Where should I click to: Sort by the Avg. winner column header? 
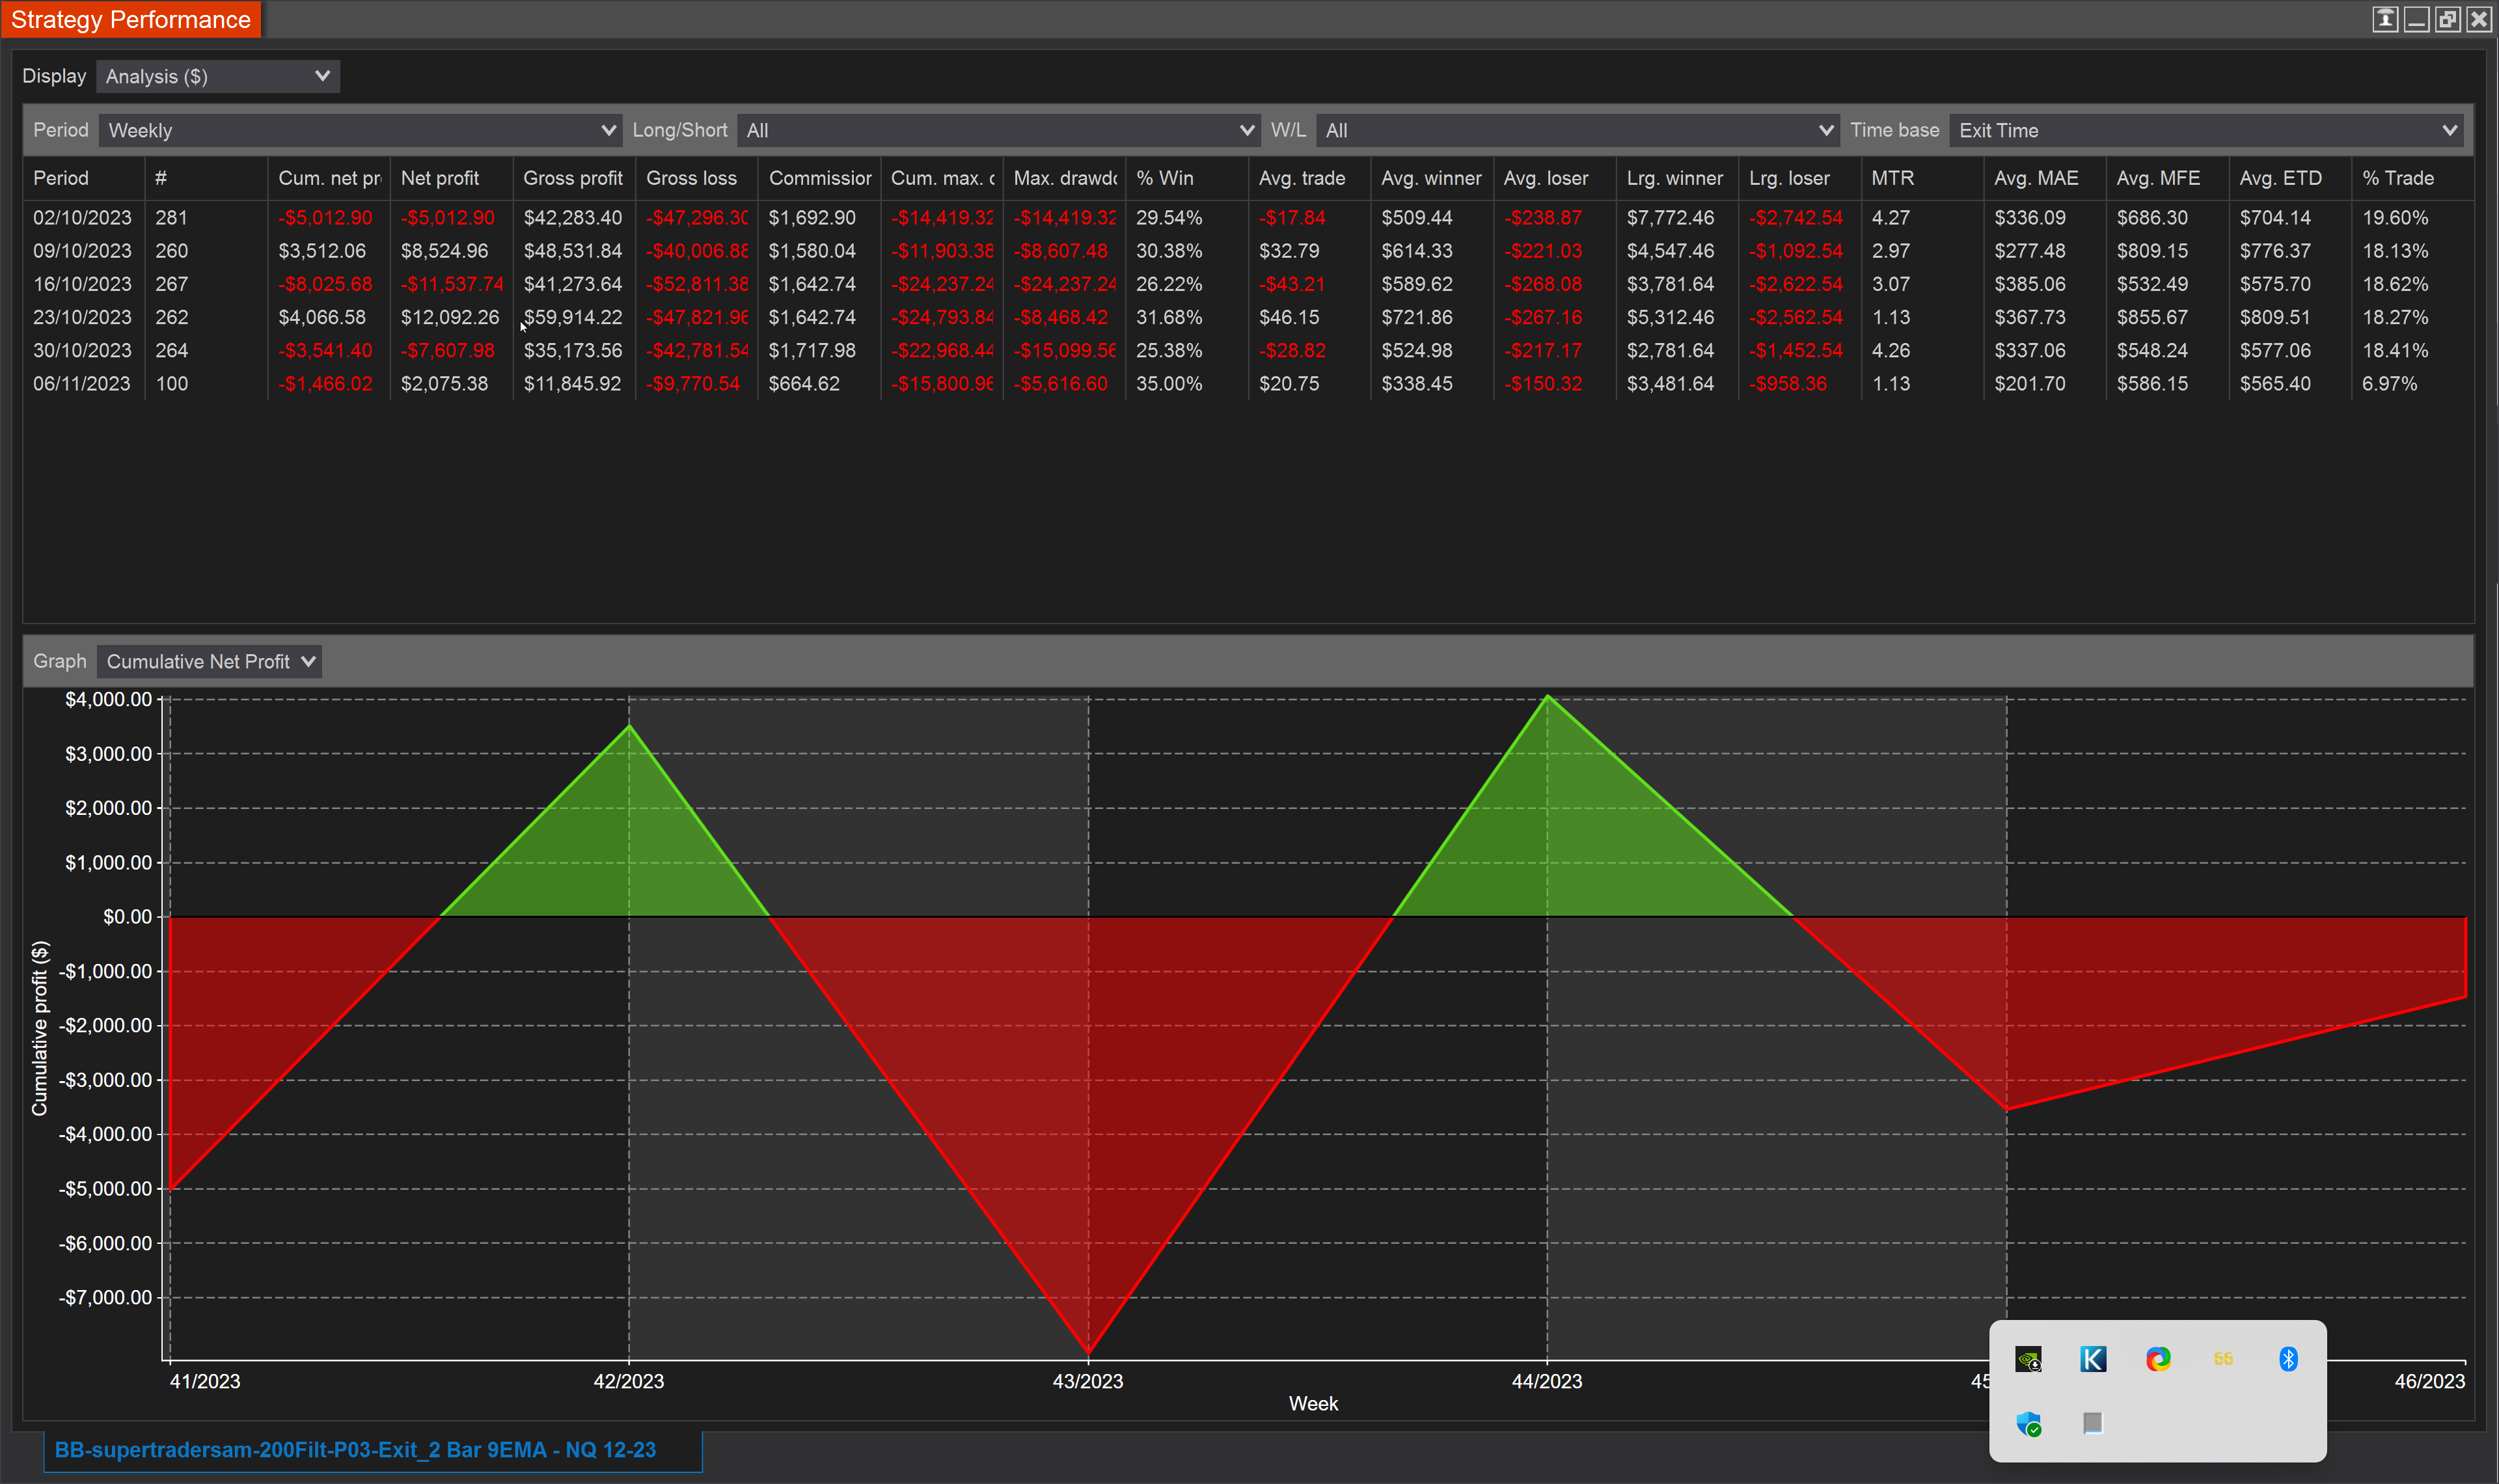tap(1432, 178)
